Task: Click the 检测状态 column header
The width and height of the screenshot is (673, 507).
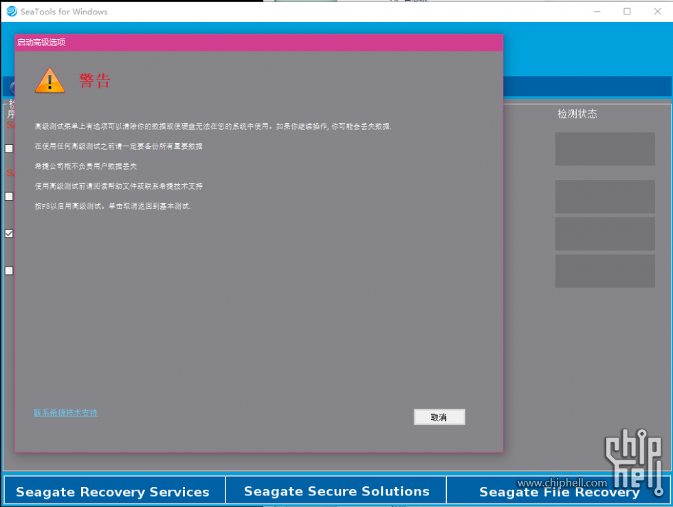Action: pyautogui.click(x=577, y=113)
